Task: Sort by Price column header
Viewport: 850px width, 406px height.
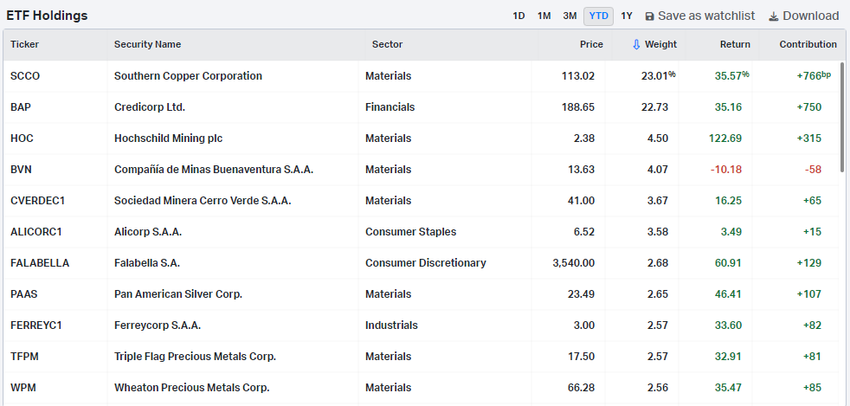Action: coord(591,44)
